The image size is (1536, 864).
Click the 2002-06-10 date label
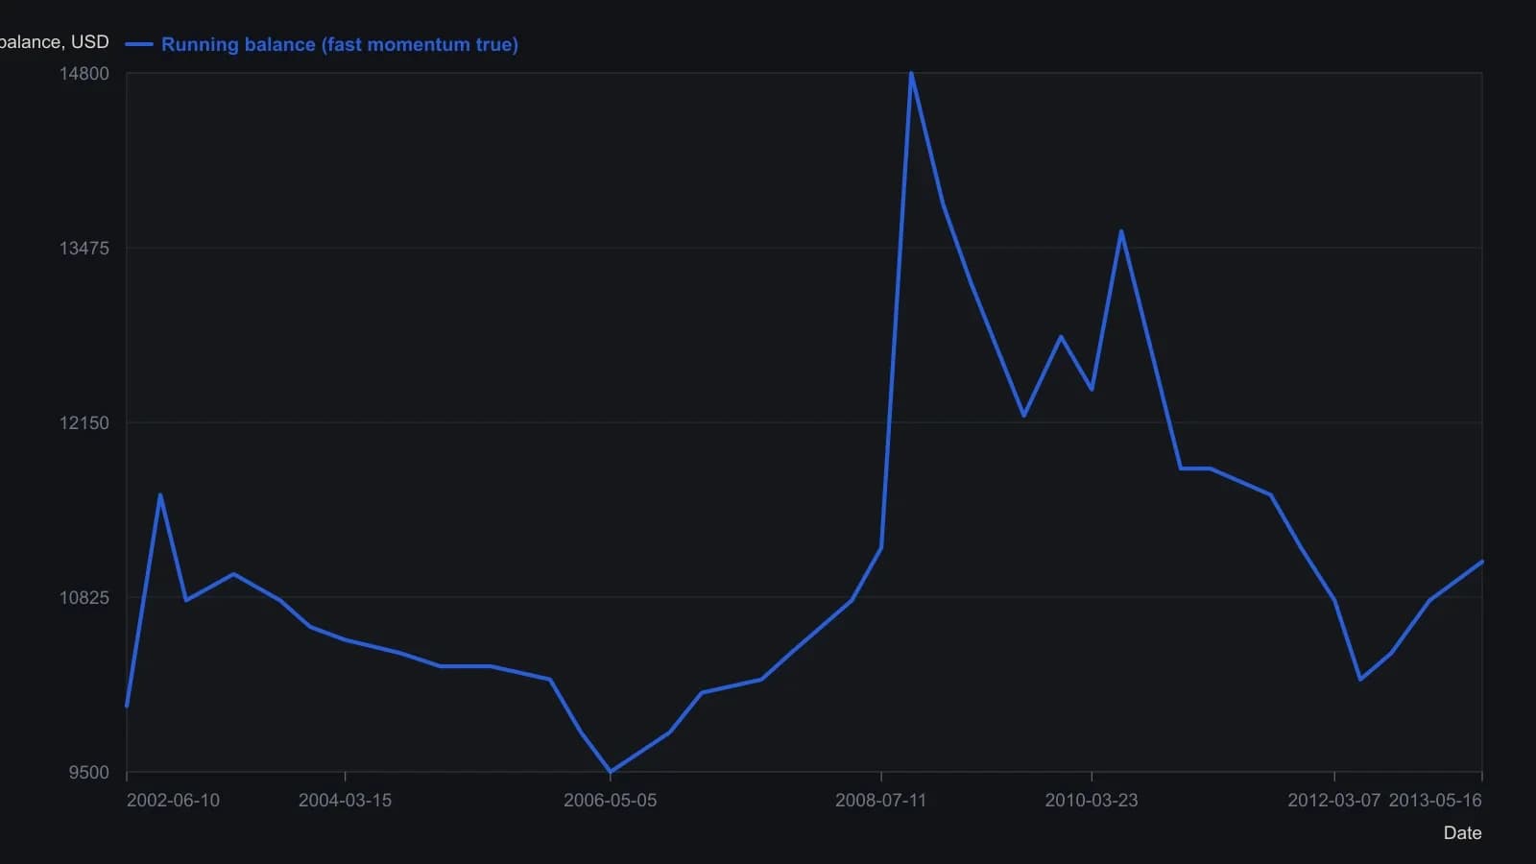click(173, 801)
